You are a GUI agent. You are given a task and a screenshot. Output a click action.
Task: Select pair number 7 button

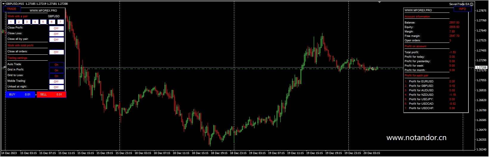tap(60, 22)
